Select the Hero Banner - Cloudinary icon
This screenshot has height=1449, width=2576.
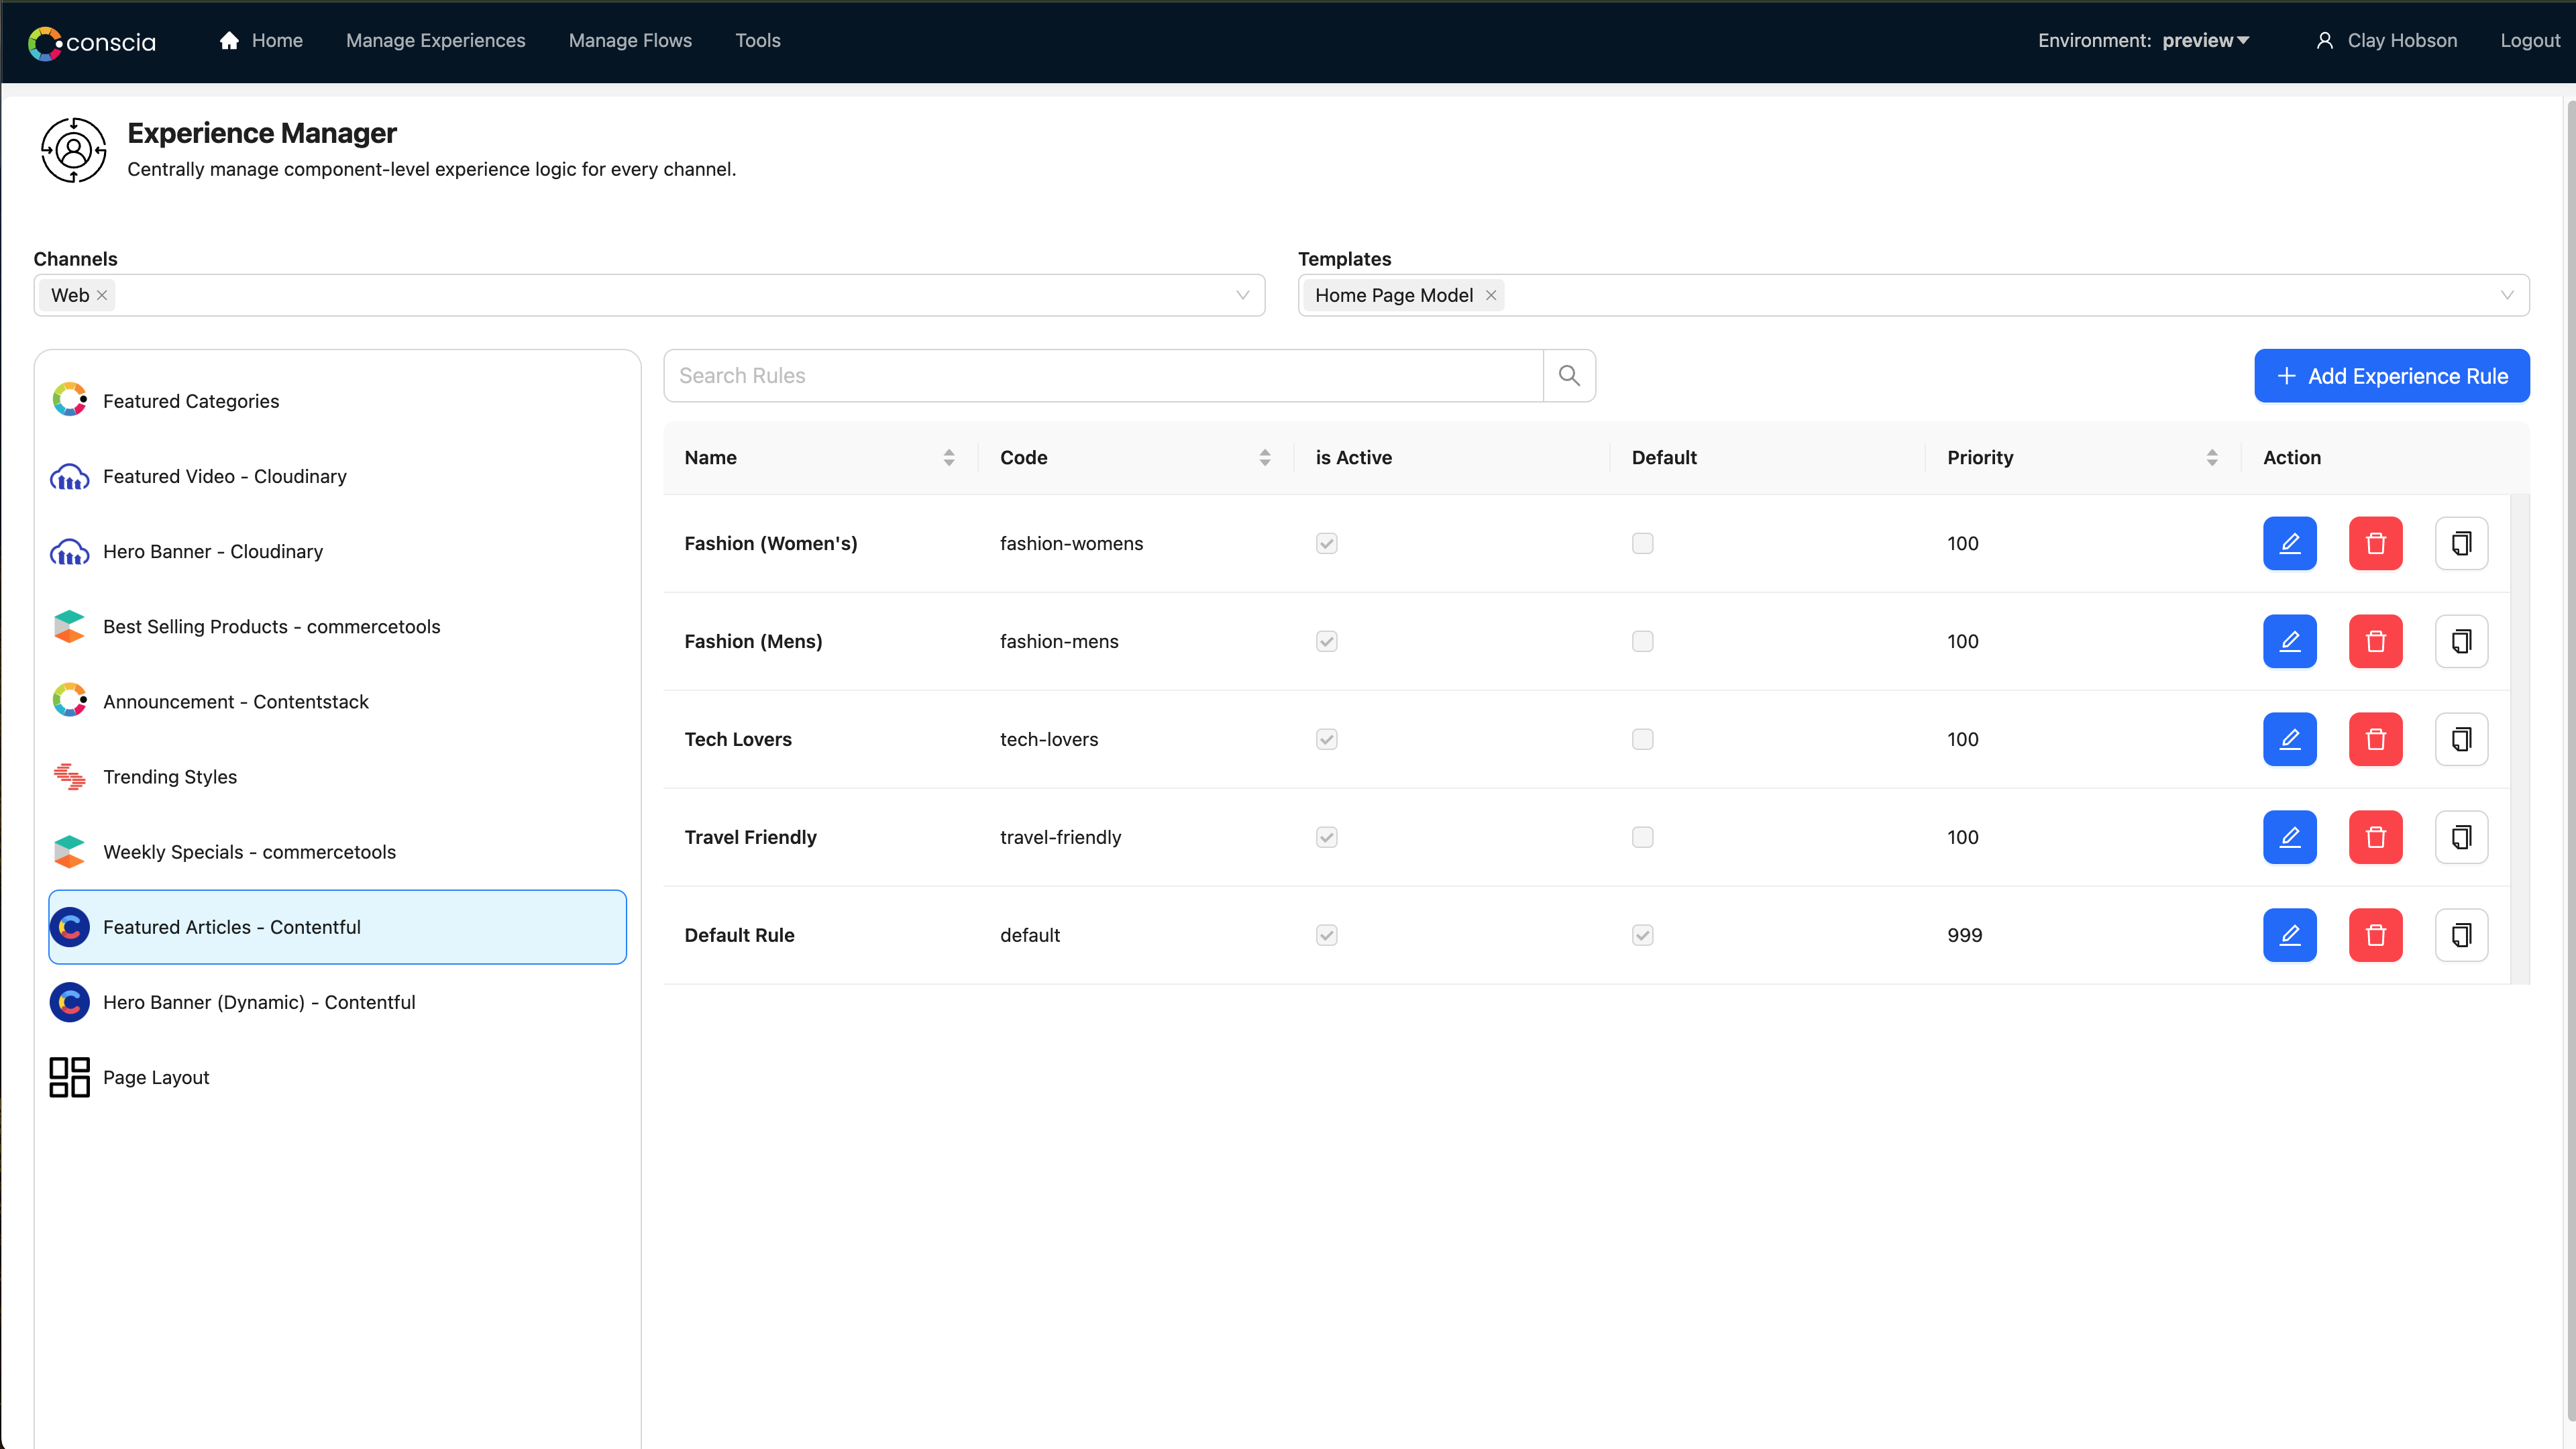[x=70, y=550]
